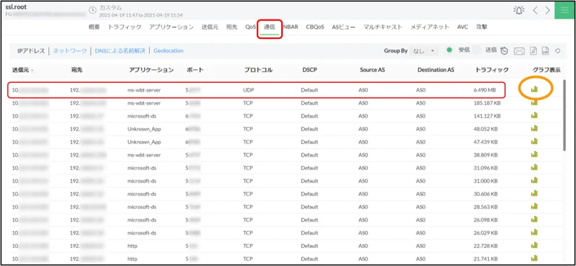Show graph for the 47.439 KB row
576x266 pixels.
tap(534, 142)
